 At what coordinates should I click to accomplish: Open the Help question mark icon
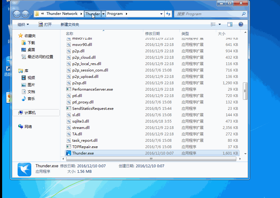[x=241, y=24]
